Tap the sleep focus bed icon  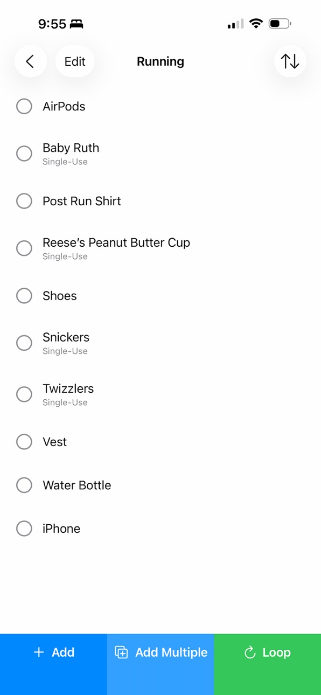pos(77,24)
